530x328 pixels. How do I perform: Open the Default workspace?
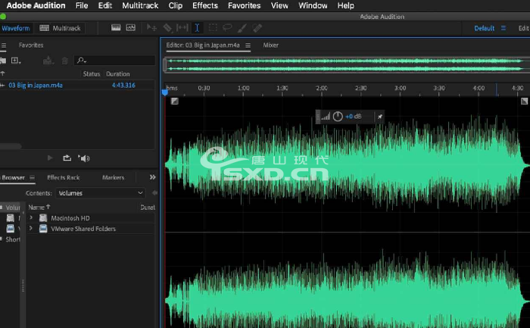484,28
